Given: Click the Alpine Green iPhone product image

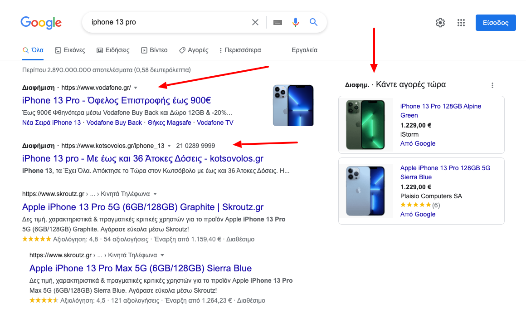Looking at the screenshot, I should (365, 125).
